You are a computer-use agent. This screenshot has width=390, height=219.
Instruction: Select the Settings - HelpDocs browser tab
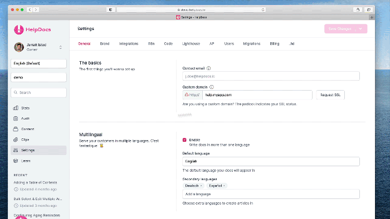tap(191, 17)
